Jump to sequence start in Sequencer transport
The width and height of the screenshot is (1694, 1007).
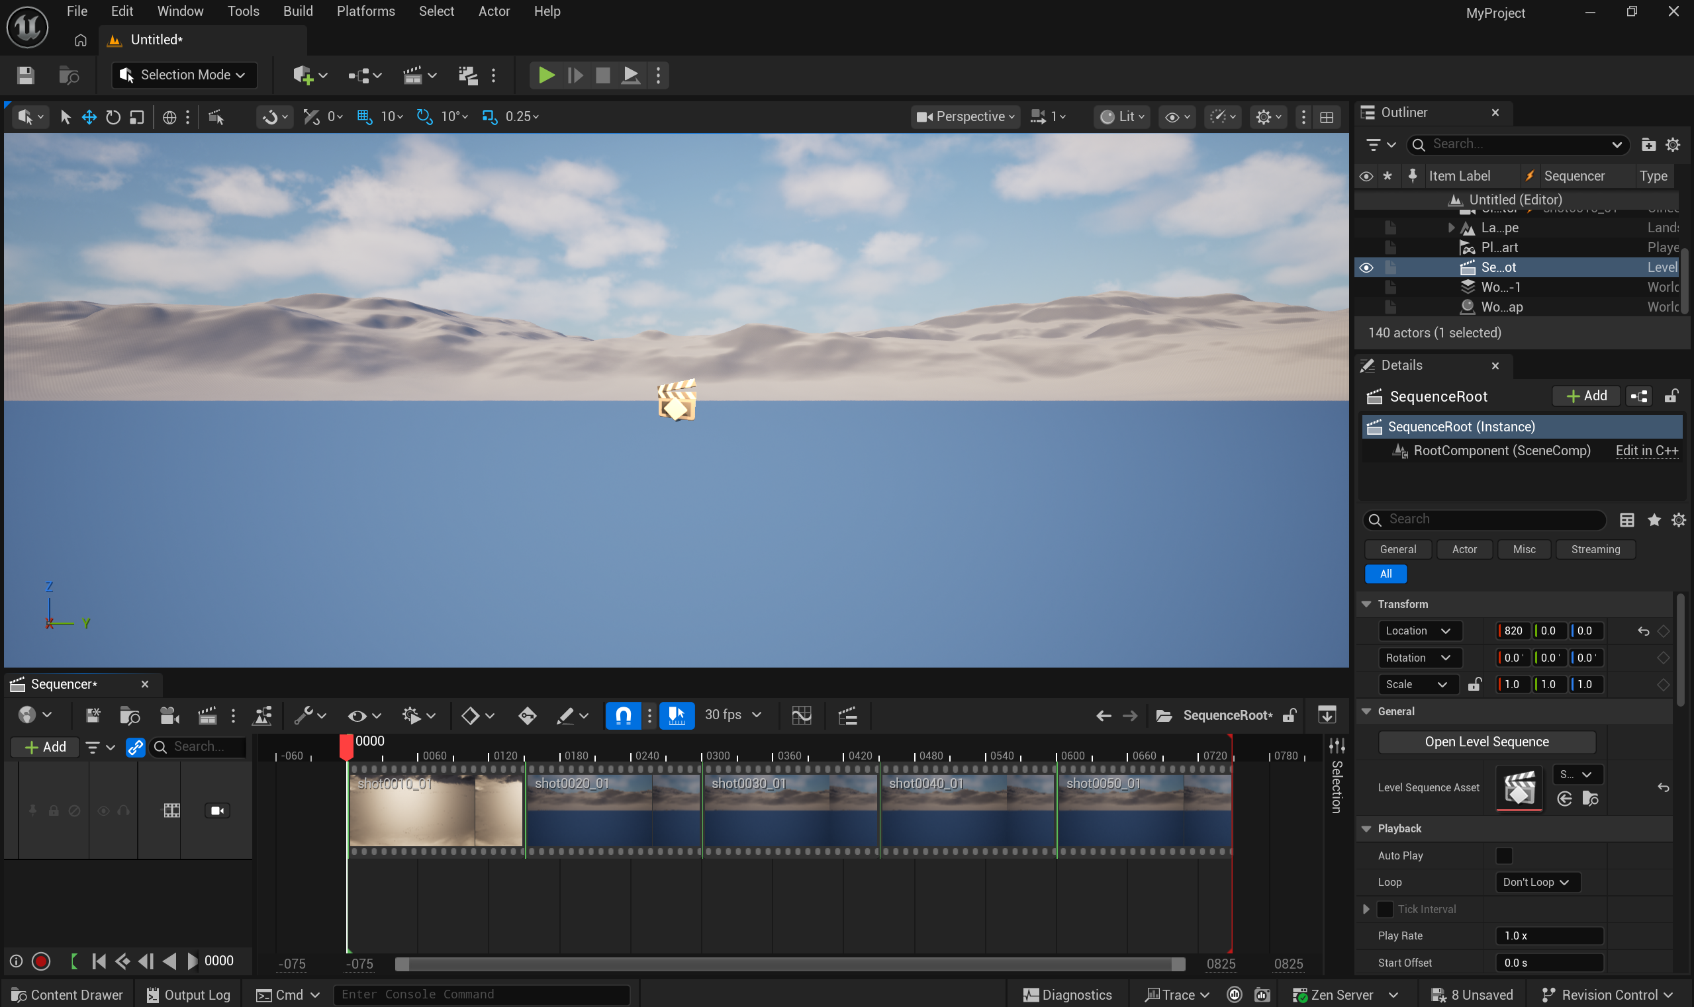99,961
